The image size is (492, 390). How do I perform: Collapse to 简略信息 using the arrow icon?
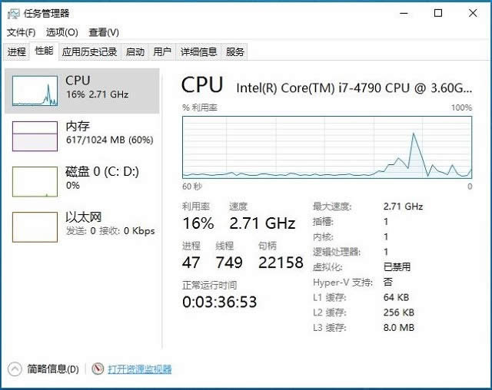(x=15, y=369)
